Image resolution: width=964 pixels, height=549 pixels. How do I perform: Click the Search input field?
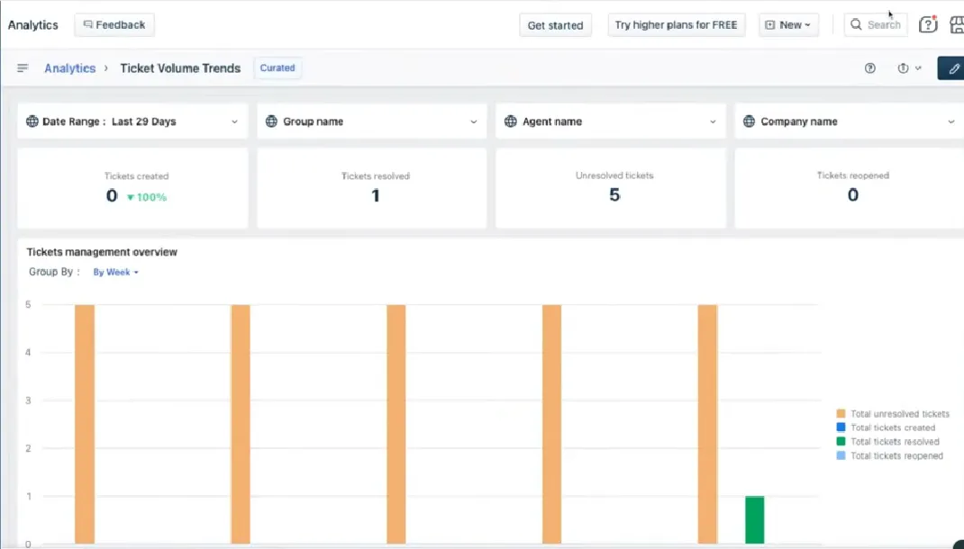coord(876,25)
